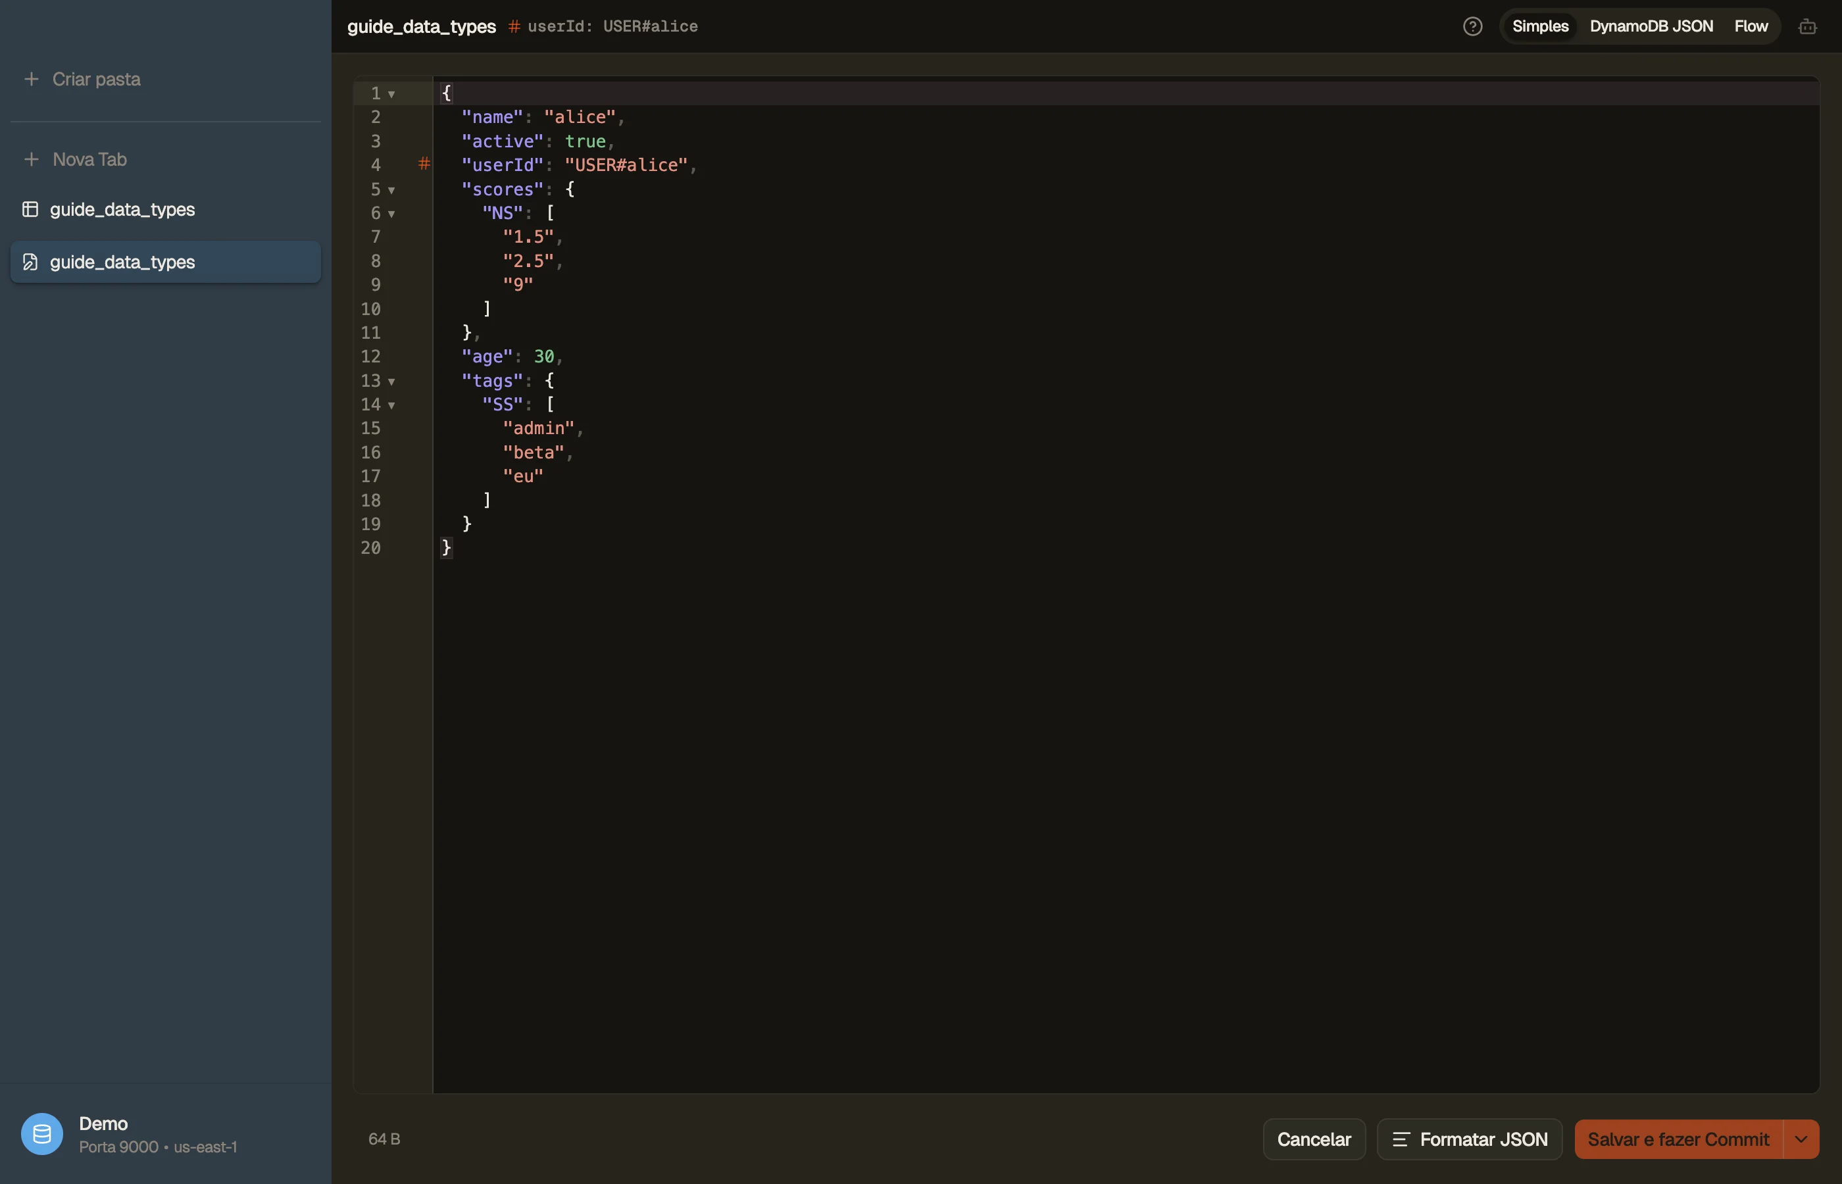Click the Formatar JSON button
The width and height of the screenshot is (1842, 1184).
point(1469,1139)
